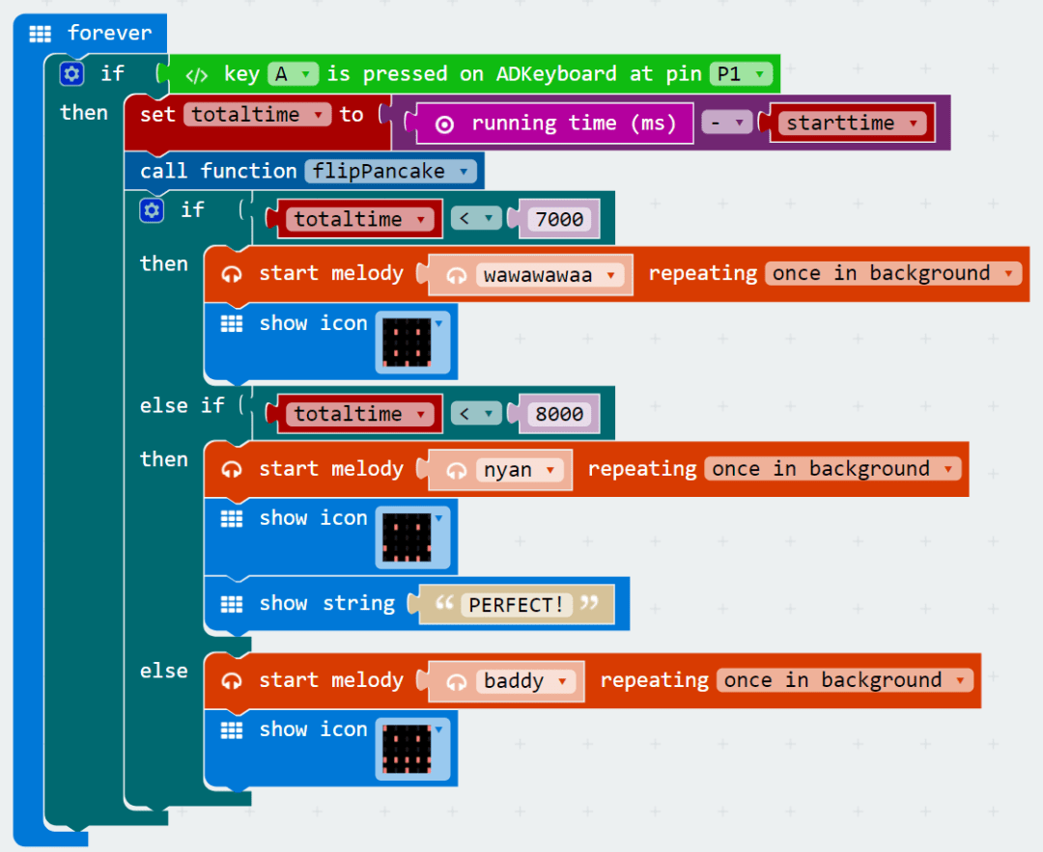The height and width of the screenshot is (852, 1043).
Task: Click the gear icon on the nested if block
Action: [152, 210]
